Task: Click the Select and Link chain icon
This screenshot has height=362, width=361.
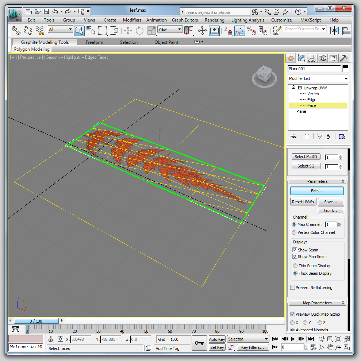Action: click(x=16, y=30)
